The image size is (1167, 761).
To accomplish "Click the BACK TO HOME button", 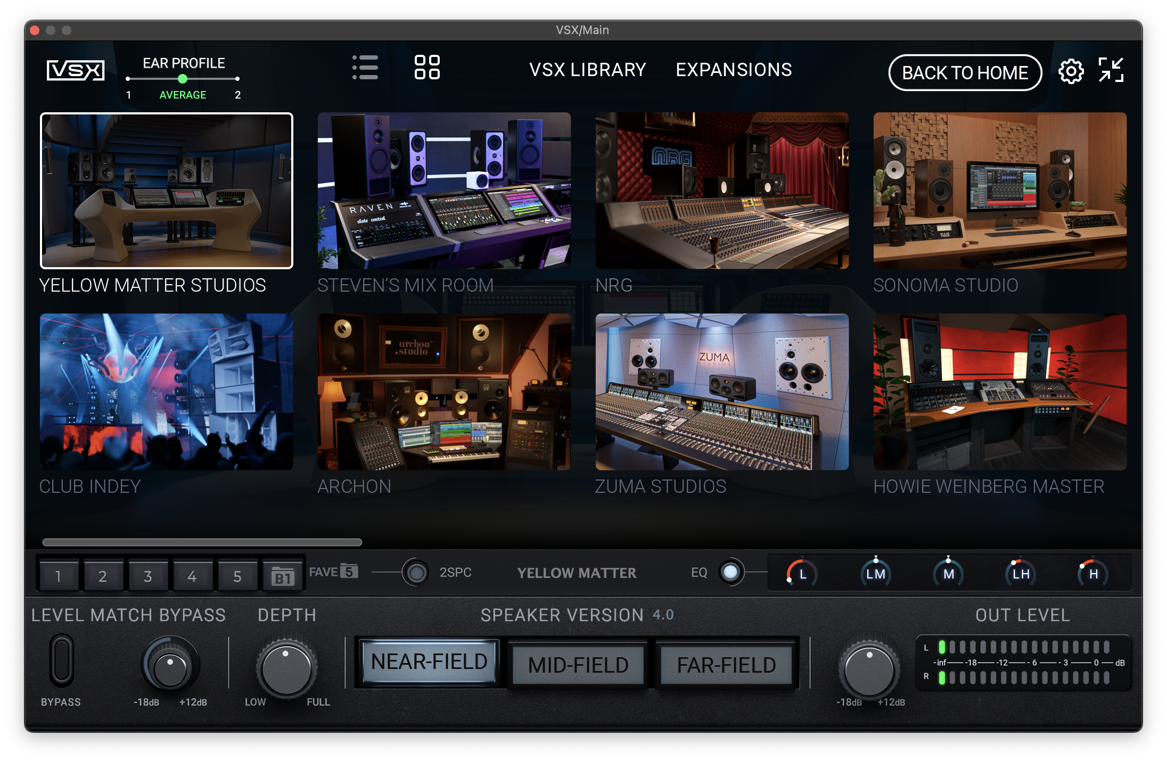I will click(x=965, y=72).
